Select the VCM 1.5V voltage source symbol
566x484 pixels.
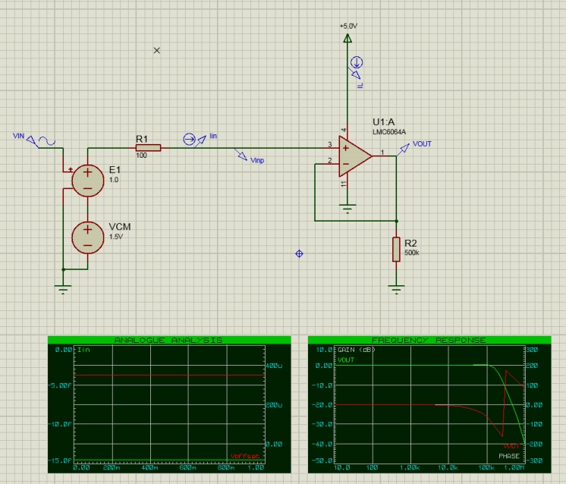click(x=88, y=237)
